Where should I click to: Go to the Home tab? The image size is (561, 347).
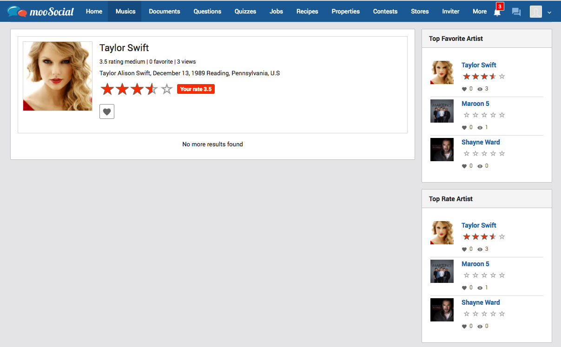[x=94, y=12]
